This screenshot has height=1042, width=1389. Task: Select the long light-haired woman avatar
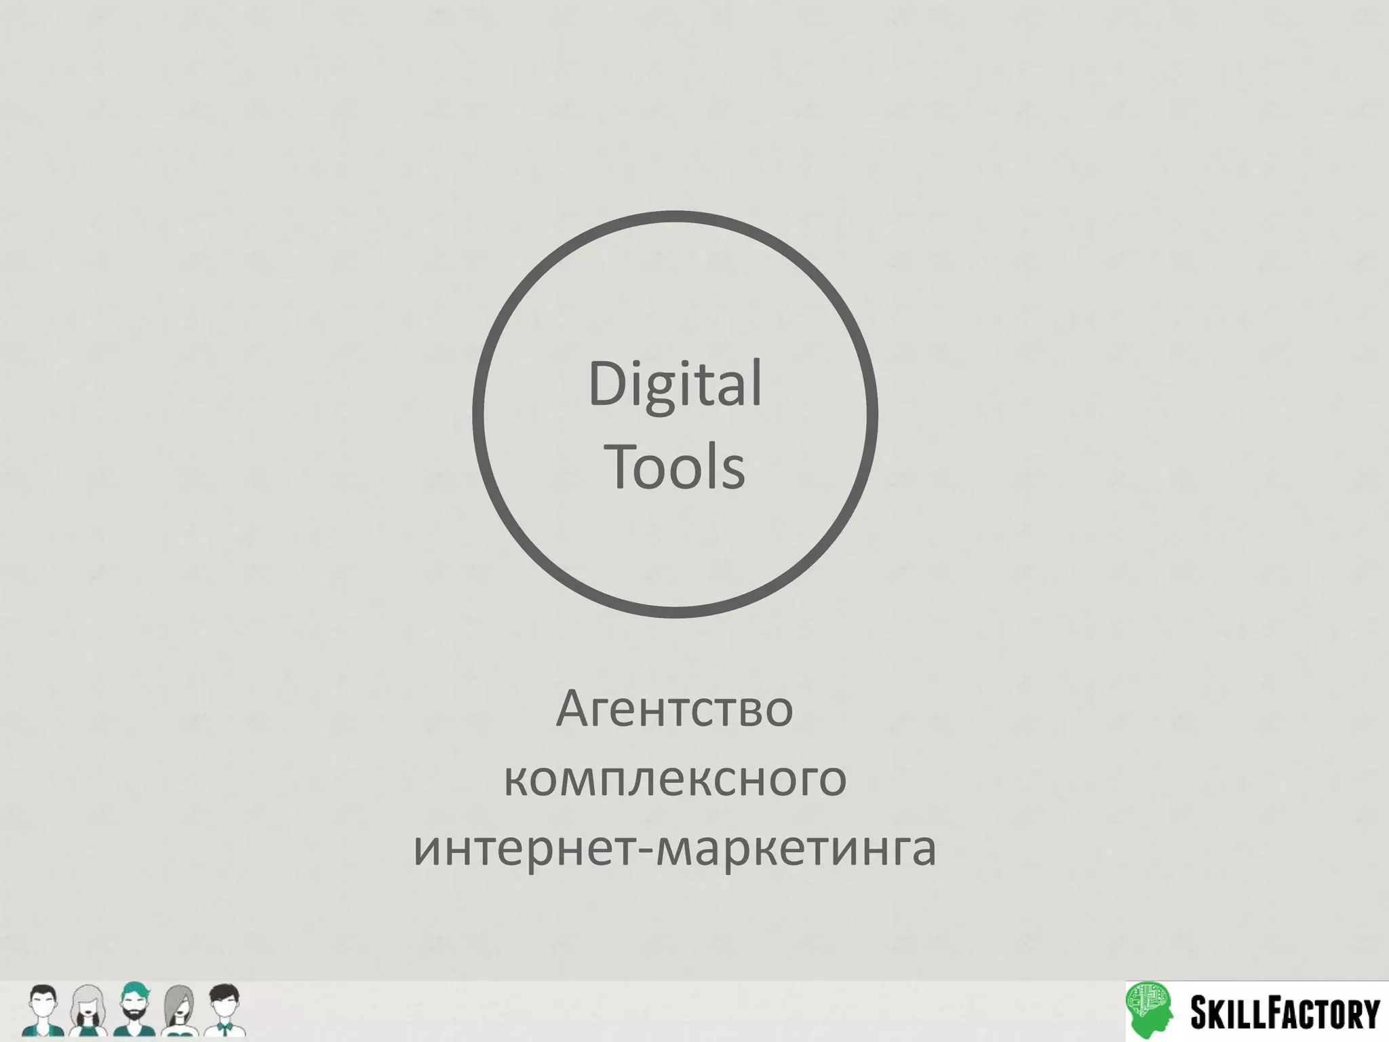click(x=89, y=1009)
